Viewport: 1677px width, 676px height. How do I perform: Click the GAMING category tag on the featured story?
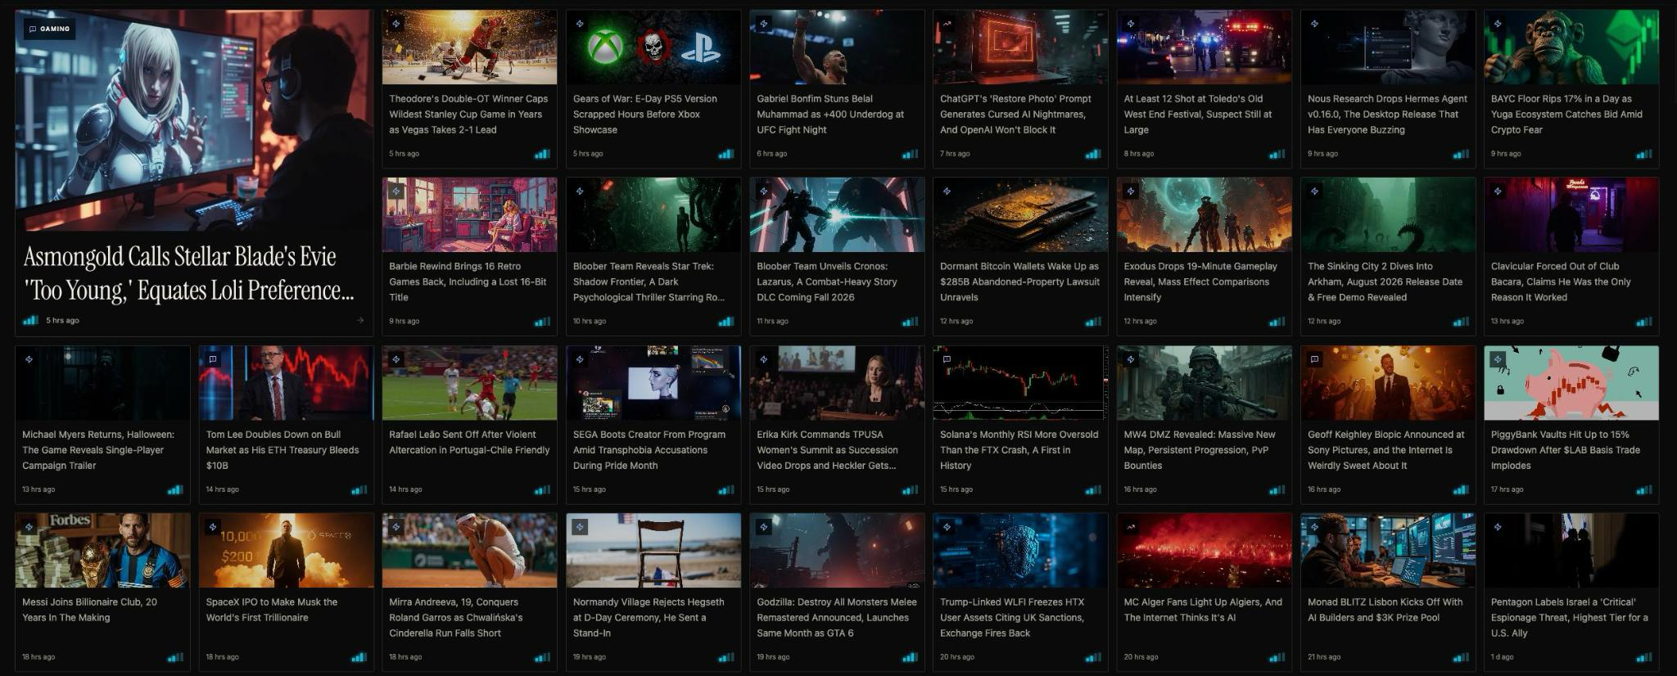(49, 29)
